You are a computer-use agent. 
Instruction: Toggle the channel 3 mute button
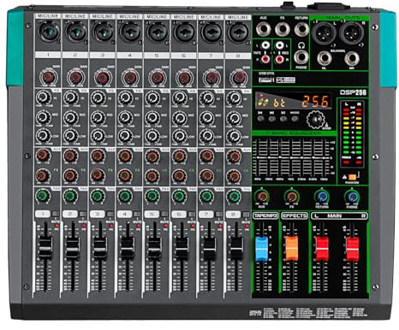(110, 214)
